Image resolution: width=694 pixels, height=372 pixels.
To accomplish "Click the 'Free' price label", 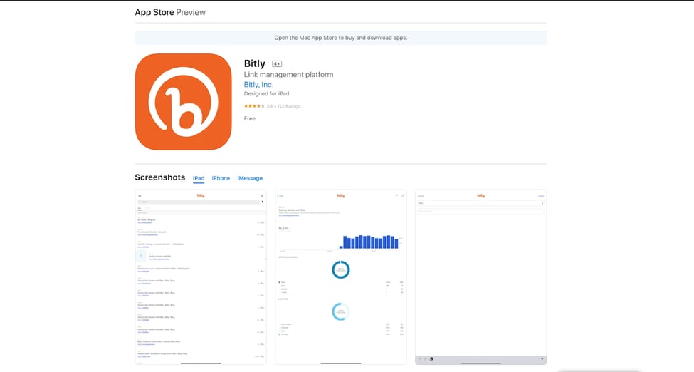I will 250,118.
